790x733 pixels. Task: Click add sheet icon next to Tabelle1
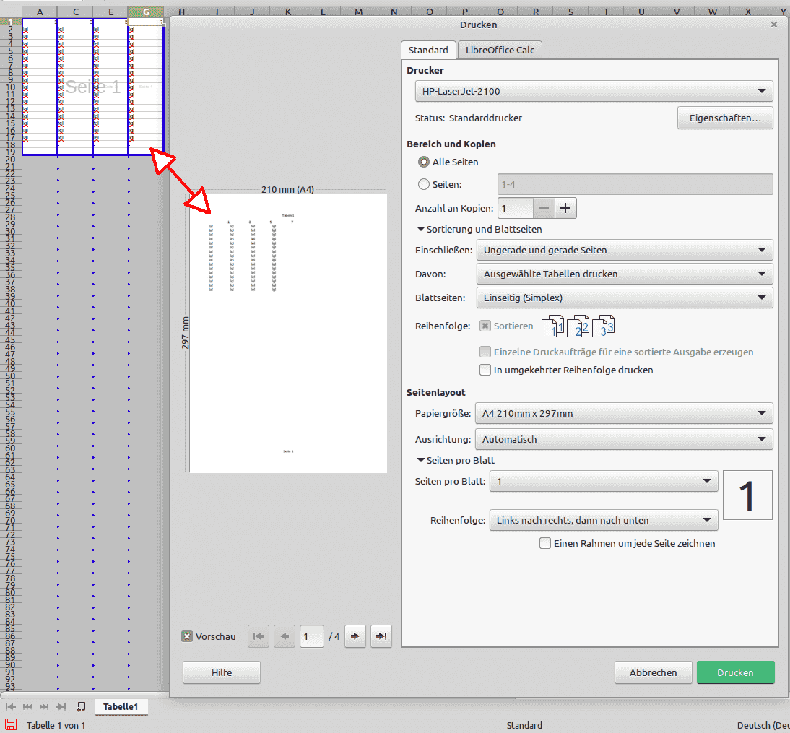pos(81,707)
